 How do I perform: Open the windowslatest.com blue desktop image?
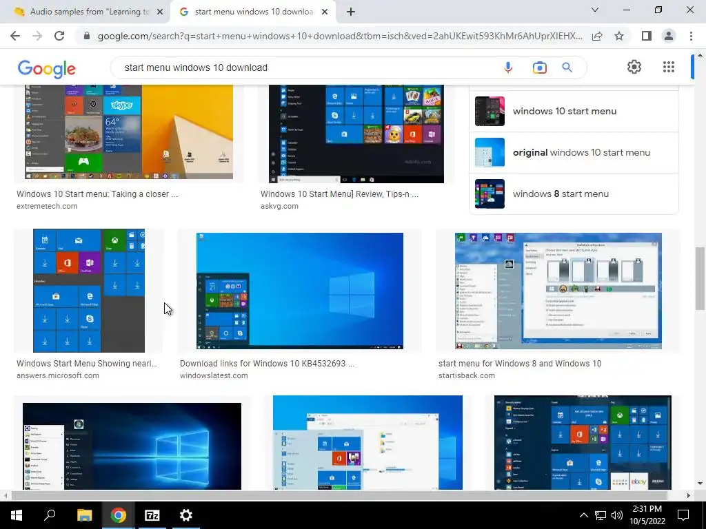click(299, 291)
